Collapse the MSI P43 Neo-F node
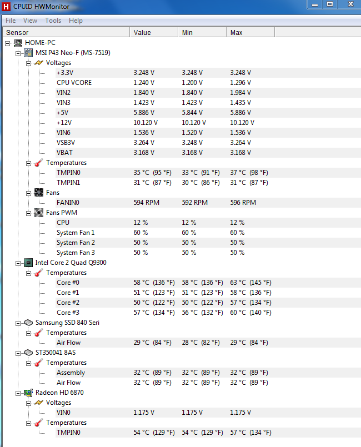The width and height of the screenshot is (361, 447). tap(18, 53)
